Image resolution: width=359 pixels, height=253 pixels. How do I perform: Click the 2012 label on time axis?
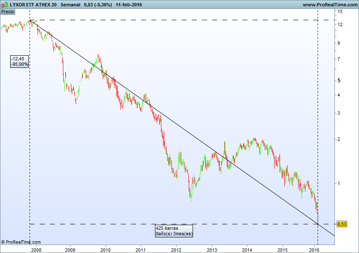177,250
